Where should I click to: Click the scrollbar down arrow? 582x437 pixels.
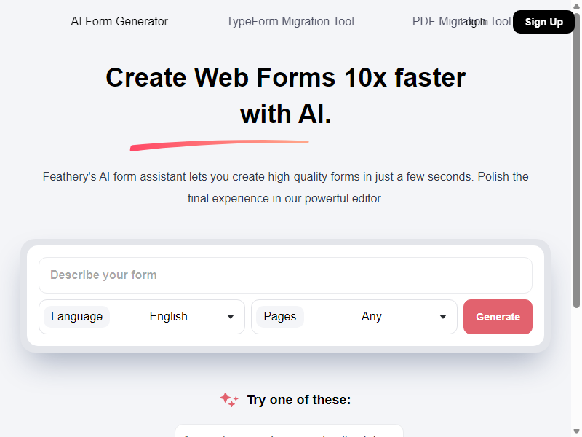click(x=576, y=432)
